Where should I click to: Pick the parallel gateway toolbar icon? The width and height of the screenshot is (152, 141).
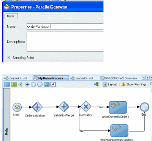click(27, 84)
